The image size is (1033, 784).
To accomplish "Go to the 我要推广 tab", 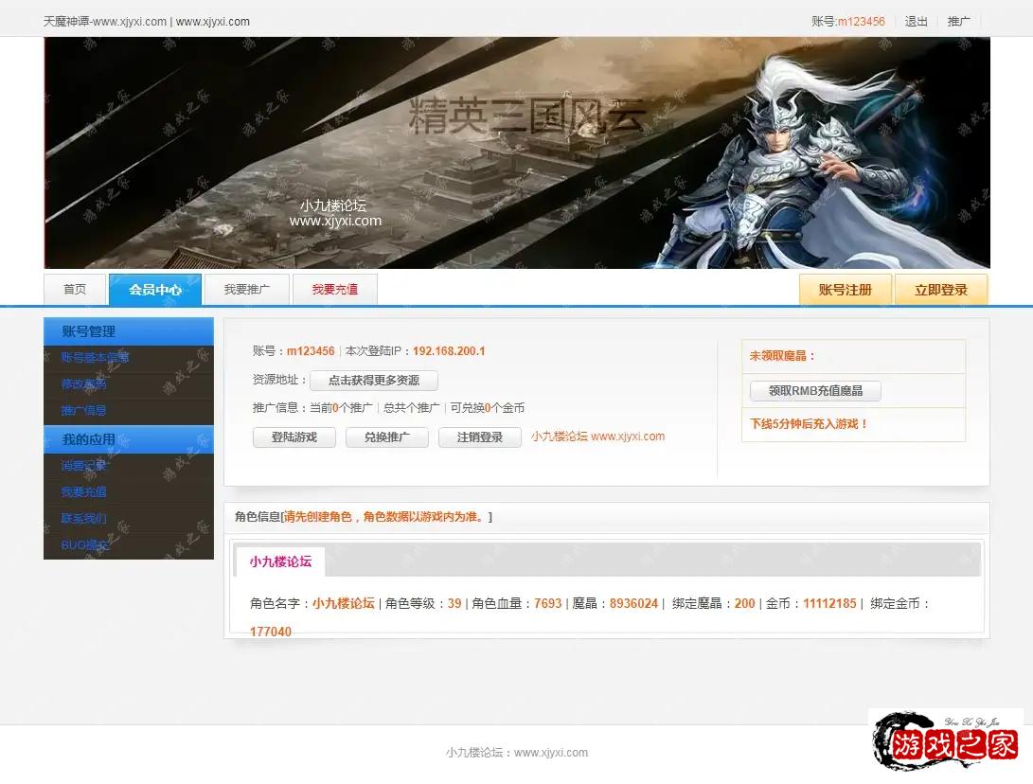I will [x=247, y=290].
